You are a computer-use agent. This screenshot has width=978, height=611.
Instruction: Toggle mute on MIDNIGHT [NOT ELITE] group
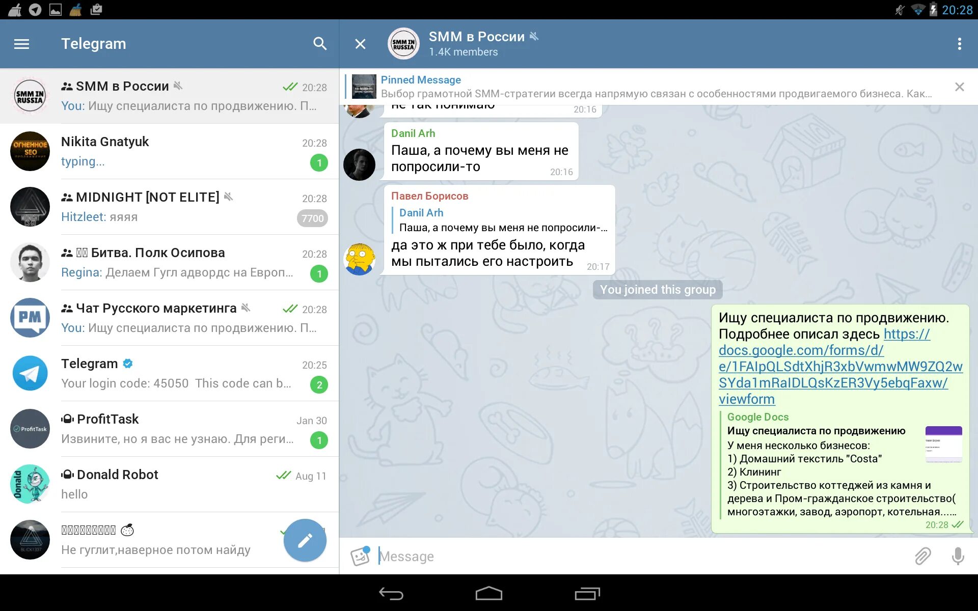click(x=230, y=198)
